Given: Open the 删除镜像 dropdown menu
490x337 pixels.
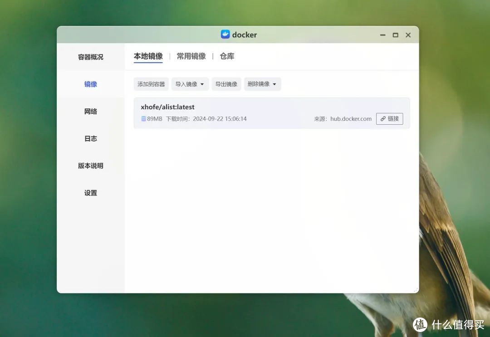Looking at the screenshot, I should pos(274,84).
